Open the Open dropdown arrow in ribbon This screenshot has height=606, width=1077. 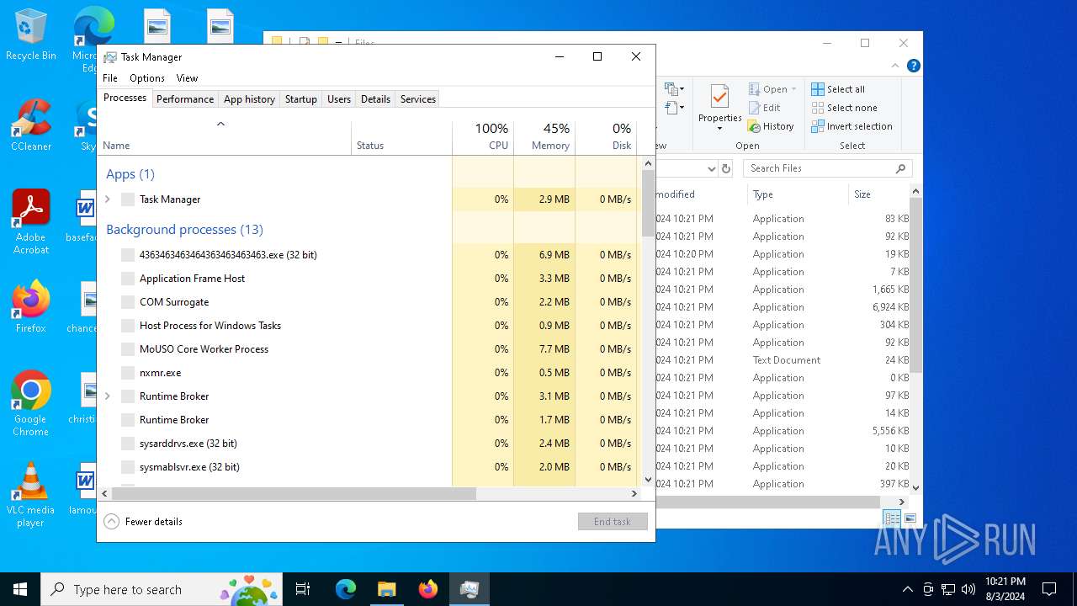point(793,89)
